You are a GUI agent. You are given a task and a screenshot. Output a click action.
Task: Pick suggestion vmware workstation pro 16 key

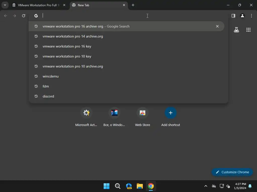click(x=126, y=46)
